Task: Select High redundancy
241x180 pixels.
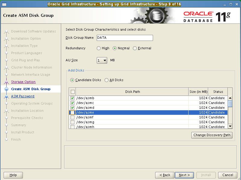Action: click(x=99, y=48)
